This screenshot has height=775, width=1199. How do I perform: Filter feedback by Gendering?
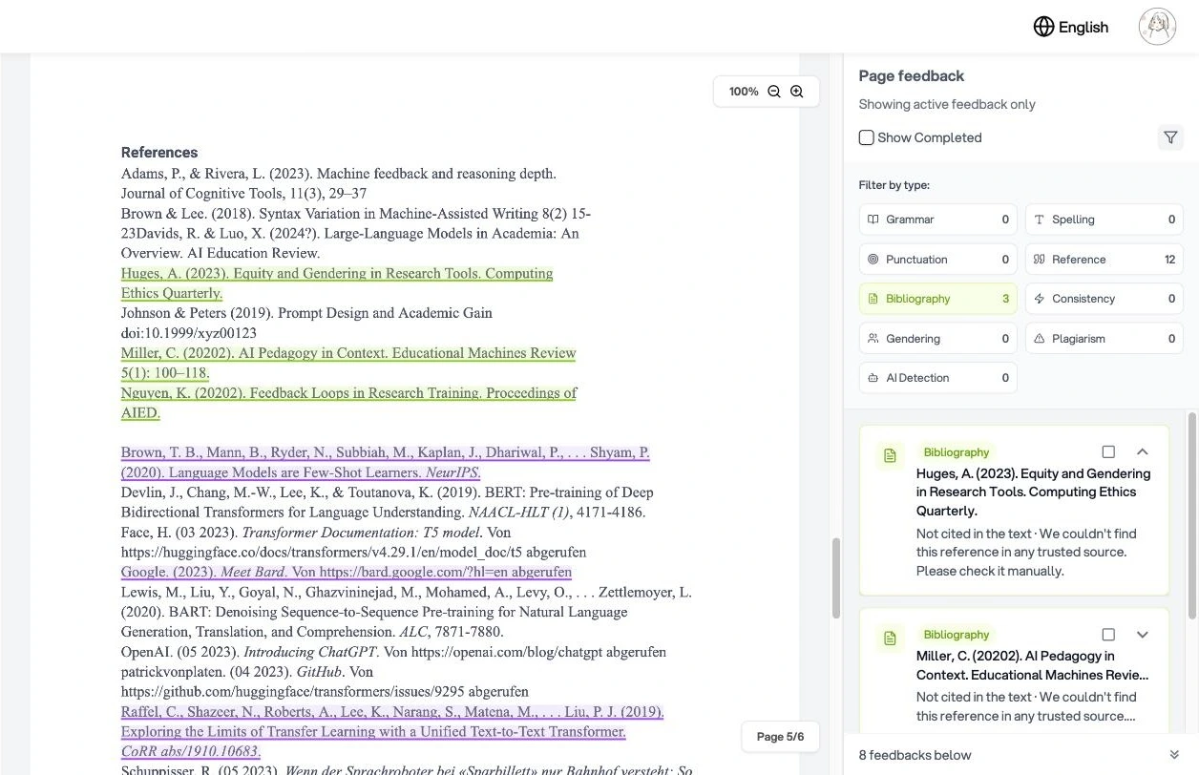tap(938, 339)
